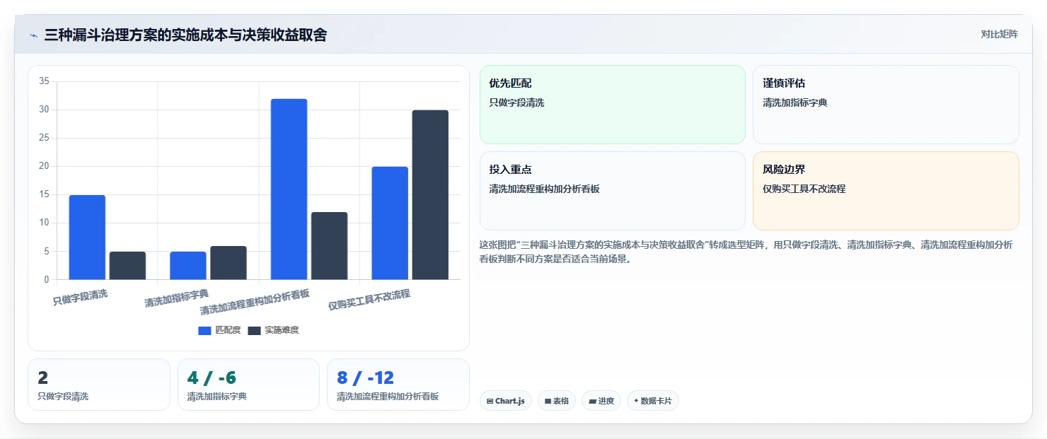Viewport: 1047px width, 439px height.
Task: Click the 对比矩阵 label in header
Action: point(1000,35)
